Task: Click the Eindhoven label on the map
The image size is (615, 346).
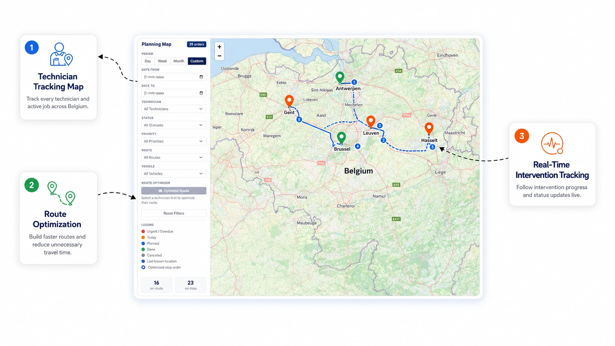Action: pyautogui.click(x=447, y=56)
